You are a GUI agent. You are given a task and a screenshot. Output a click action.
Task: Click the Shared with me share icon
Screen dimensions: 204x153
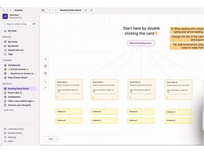click(5, 50)
